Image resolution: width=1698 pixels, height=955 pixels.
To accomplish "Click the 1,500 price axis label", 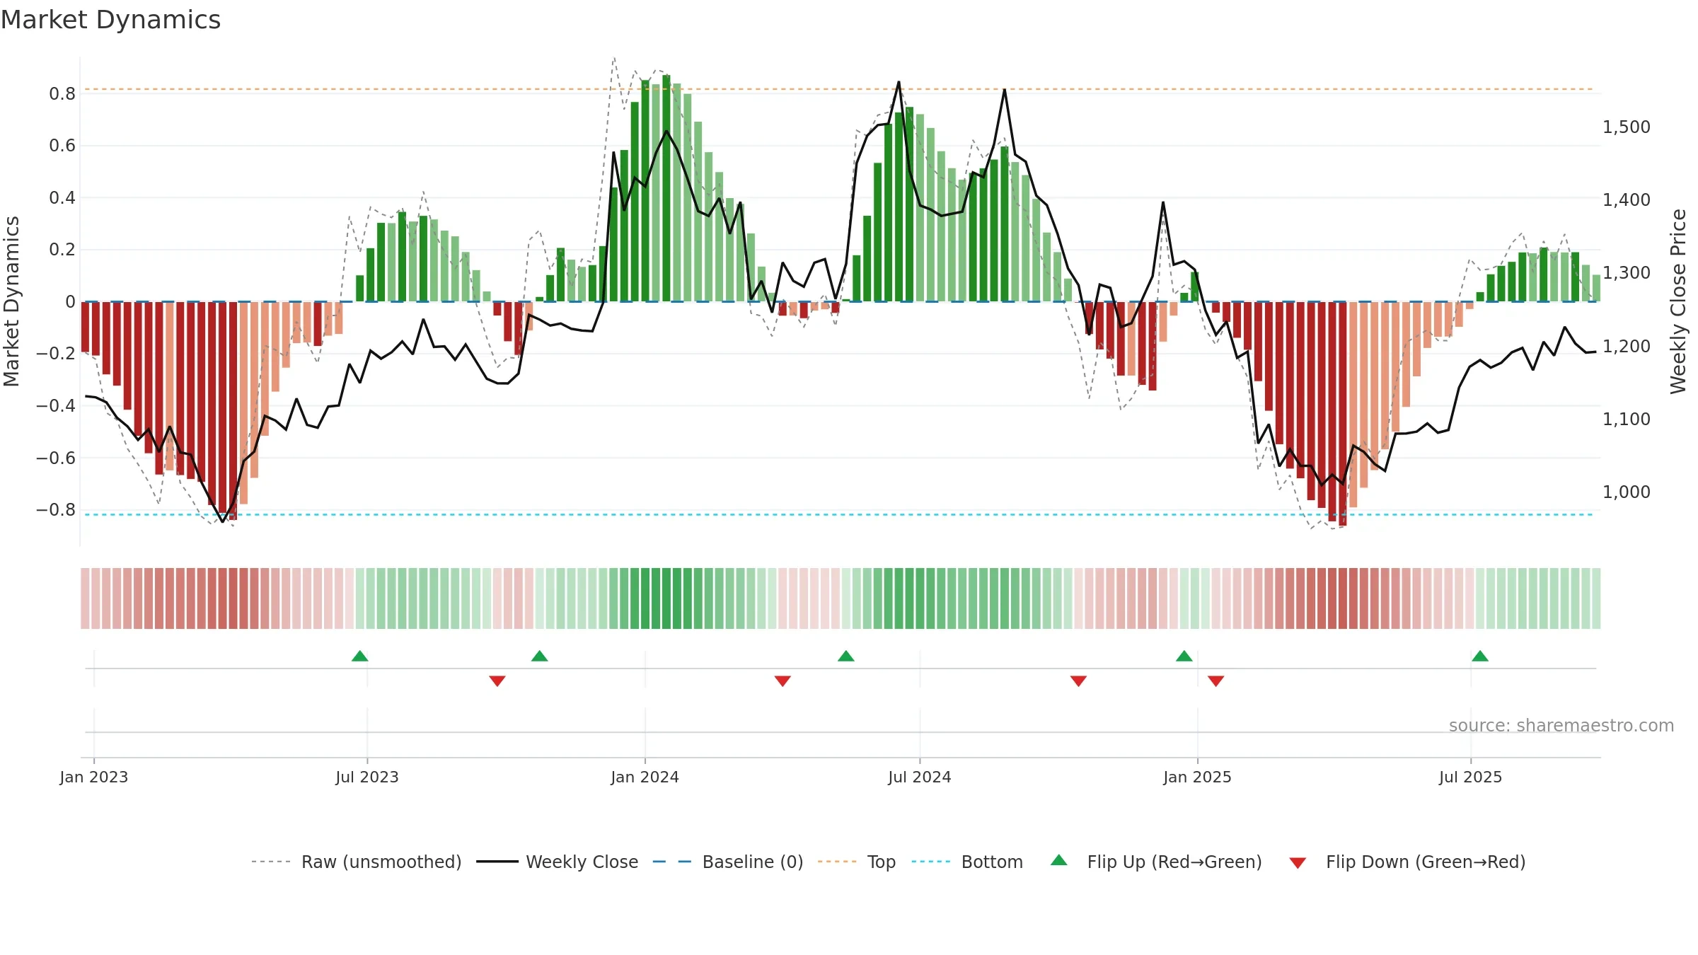I will [1627, 127].
